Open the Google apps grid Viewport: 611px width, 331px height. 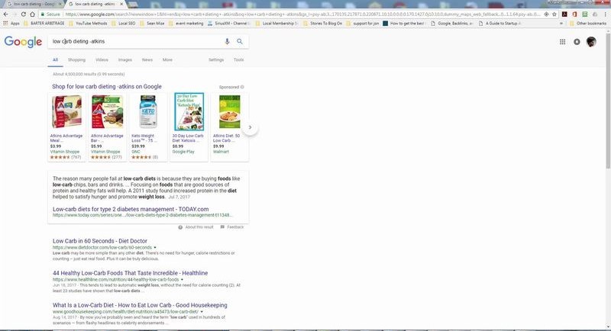coord(563,42)
